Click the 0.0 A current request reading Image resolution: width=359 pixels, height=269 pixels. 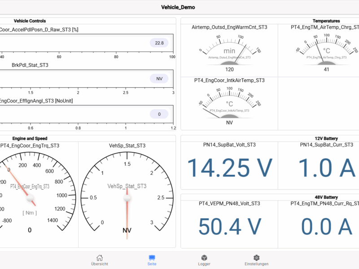click(326, 226)
